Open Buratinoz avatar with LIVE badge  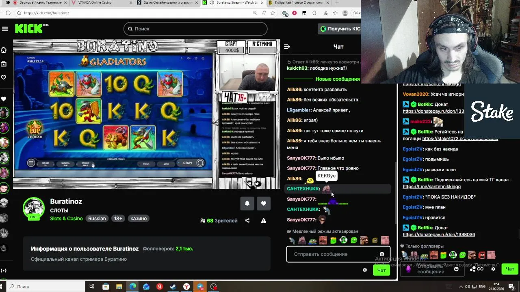pyautogui.click(x=34, y=208)
